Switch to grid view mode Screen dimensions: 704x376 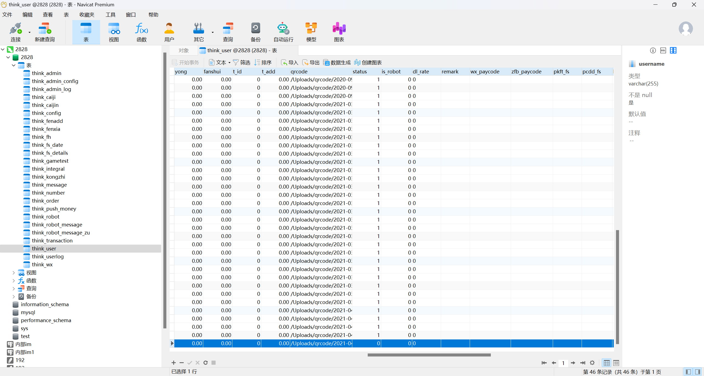click(607, 363)
